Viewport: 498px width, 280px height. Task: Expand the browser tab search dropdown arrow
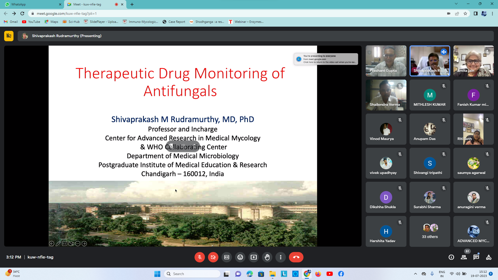456,4
